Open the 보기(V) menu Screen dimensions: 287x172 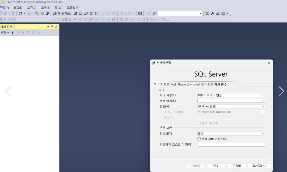[32, 8]
